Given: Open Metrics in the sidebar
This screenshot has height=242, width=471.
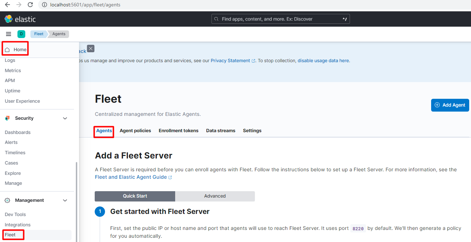Looking at the screenshot, I should point(13,71).
